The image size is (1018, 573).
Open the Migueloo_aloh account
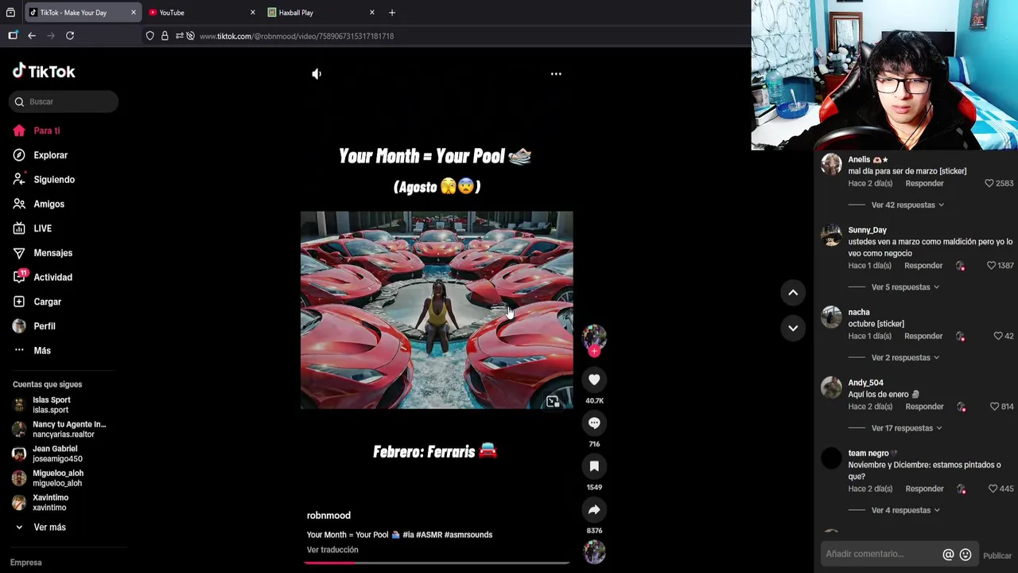(48, 477)
